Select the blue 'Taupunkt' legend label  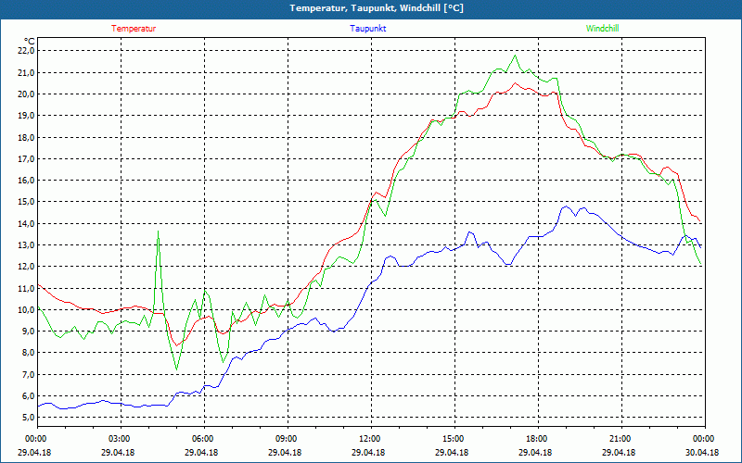tap(367, 29)
